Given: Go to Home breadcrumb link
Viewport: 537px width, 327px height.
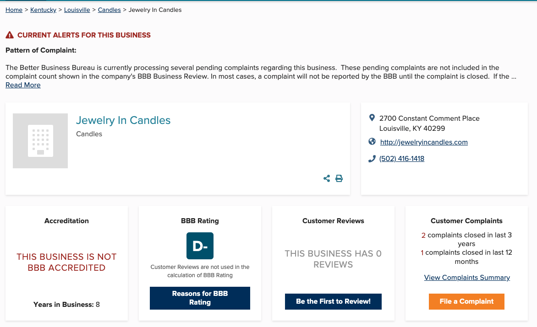Looking at the screenshot, I should 14,10.
